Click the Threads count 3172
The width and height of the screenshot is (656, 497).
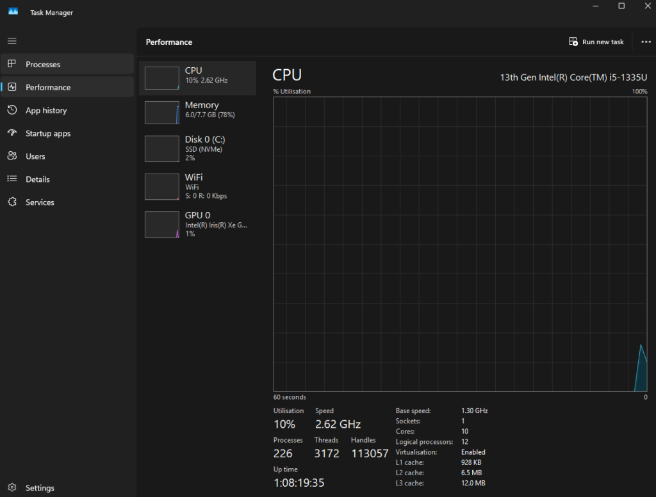(x=327, y=453)
